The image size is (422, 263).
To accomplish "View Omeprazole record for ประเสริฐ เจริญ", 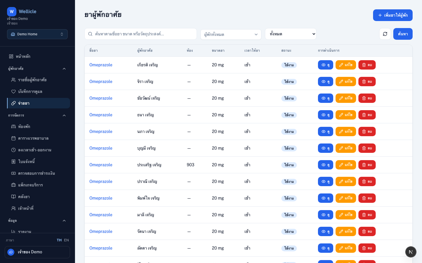I will pos(326,165).
